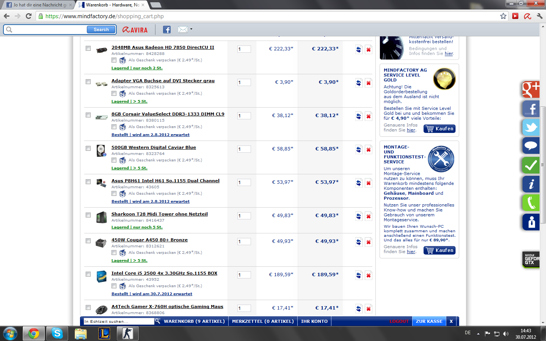Click Kaufen button for Service Level Gold
Viewport: 546px width, 341px height.
pos(439,129)
